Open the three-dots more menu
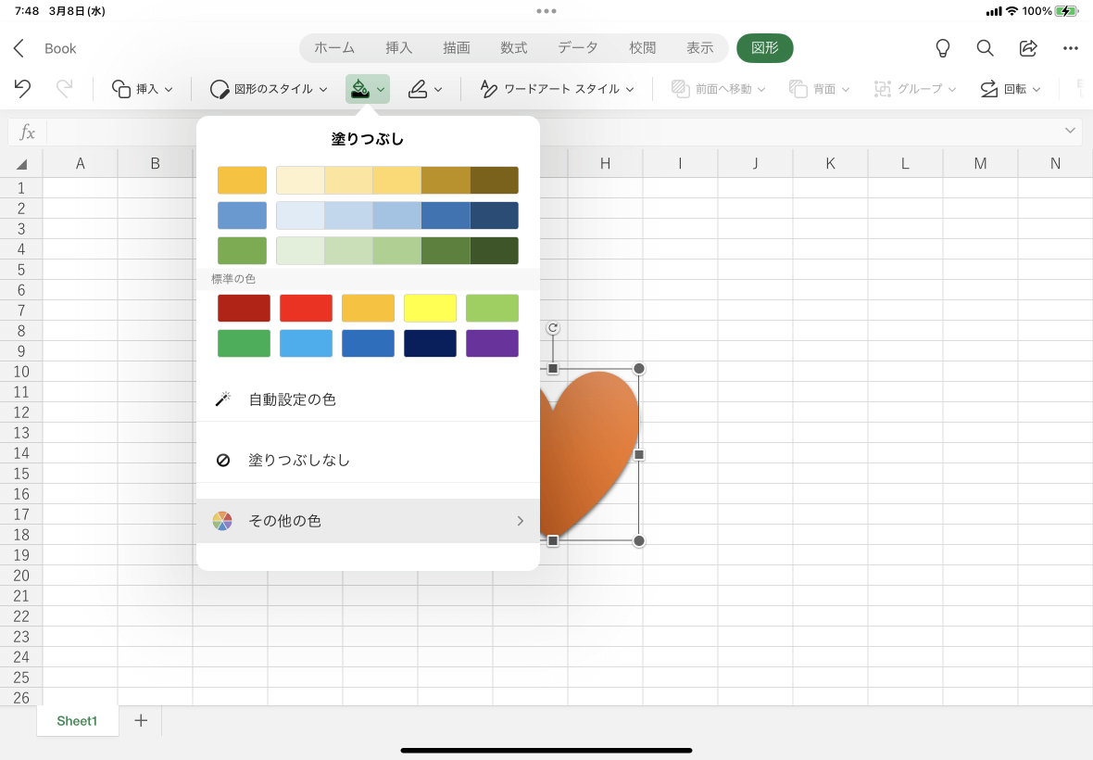1093x760 pixels. point(1071,48)
